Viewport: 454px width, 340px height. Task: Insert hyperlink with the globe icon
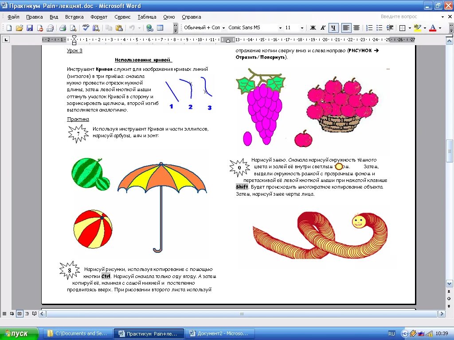[x=150, y=28]
